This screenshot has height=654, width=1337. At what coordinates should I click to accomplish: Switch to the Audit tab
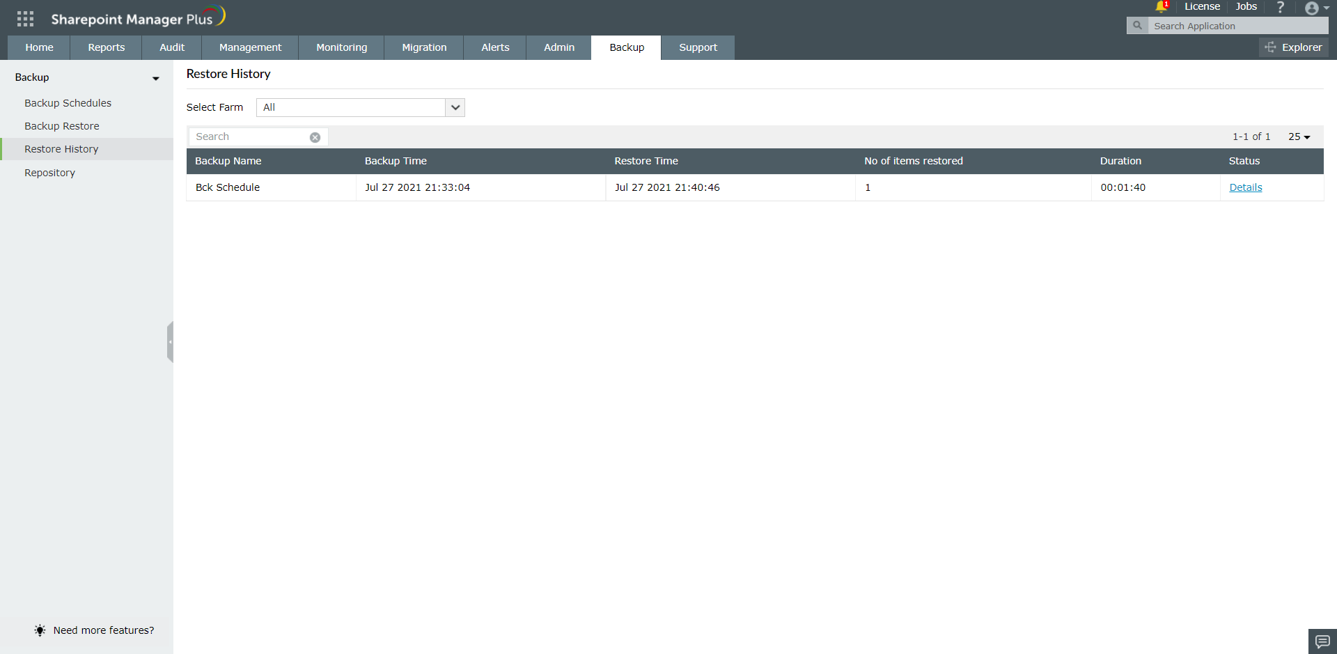pos(171,47)
